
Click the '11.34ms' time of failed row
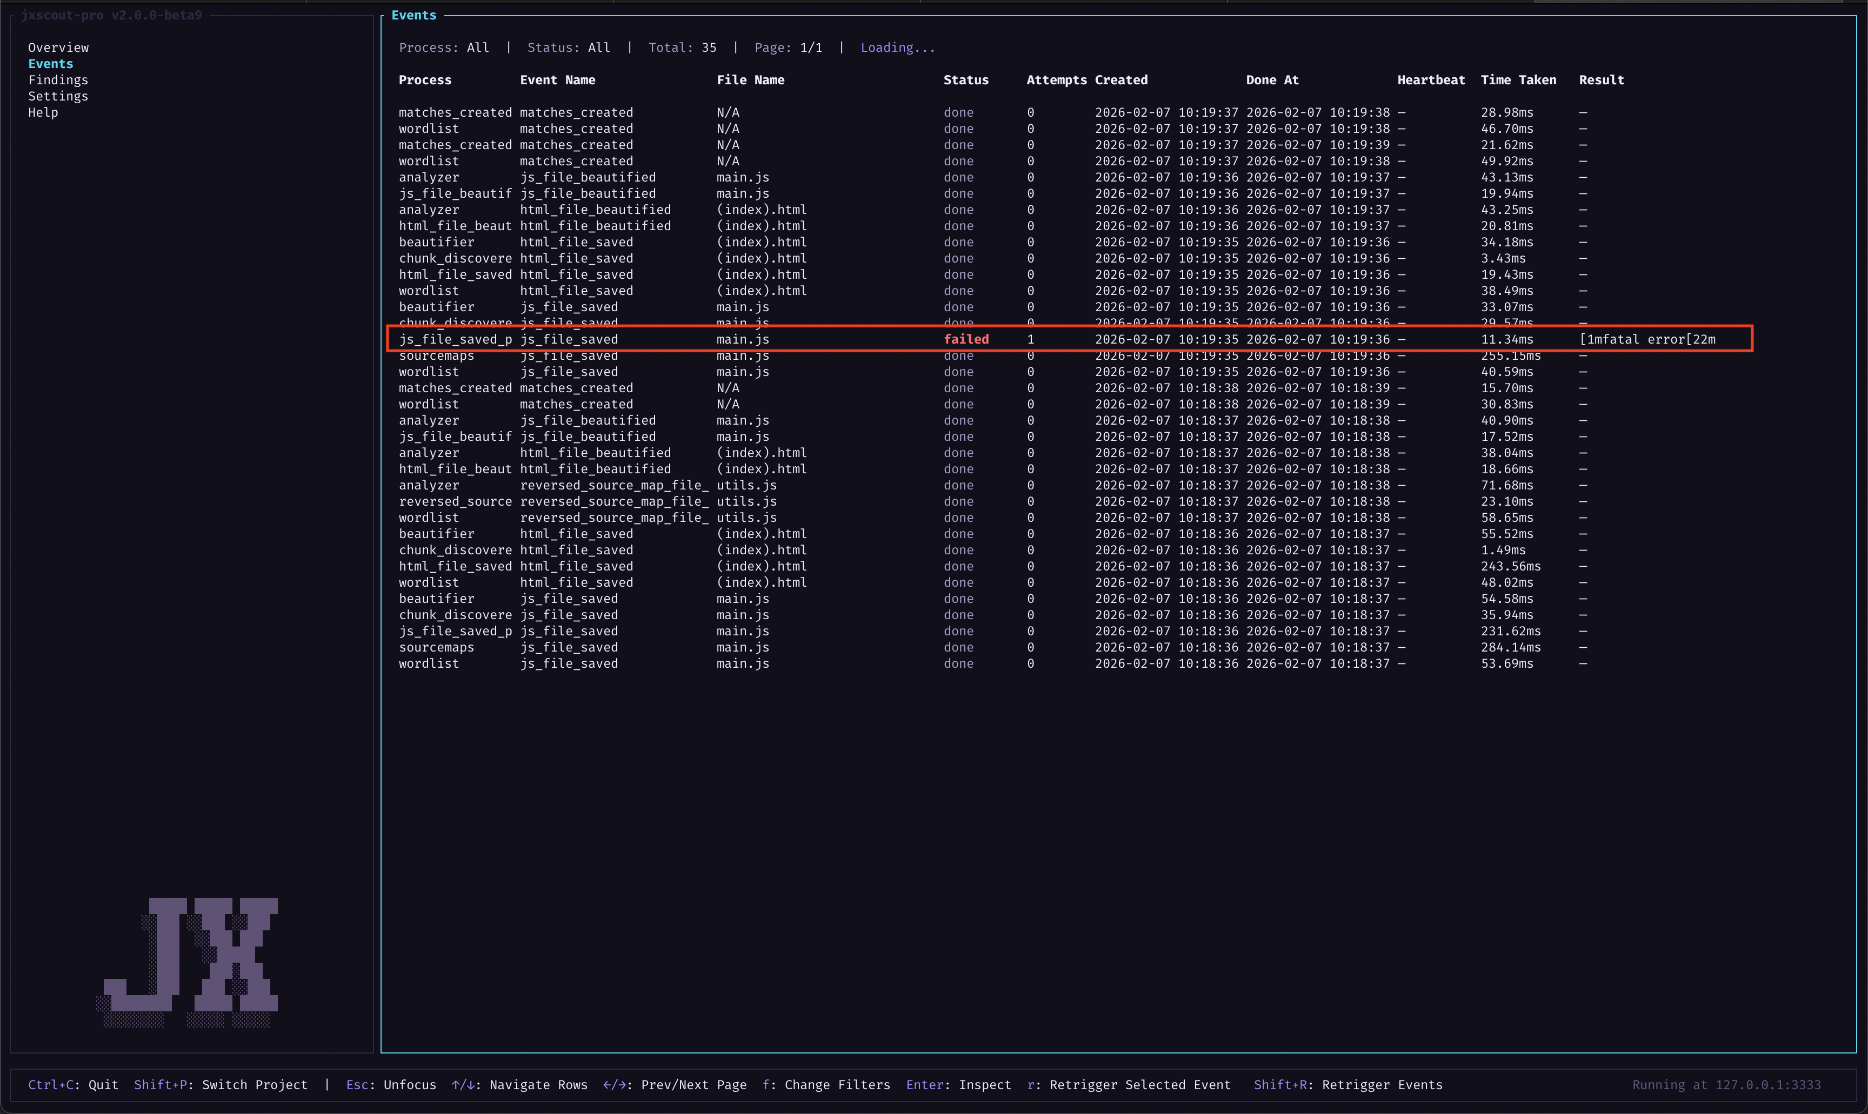click(1507, 339)
